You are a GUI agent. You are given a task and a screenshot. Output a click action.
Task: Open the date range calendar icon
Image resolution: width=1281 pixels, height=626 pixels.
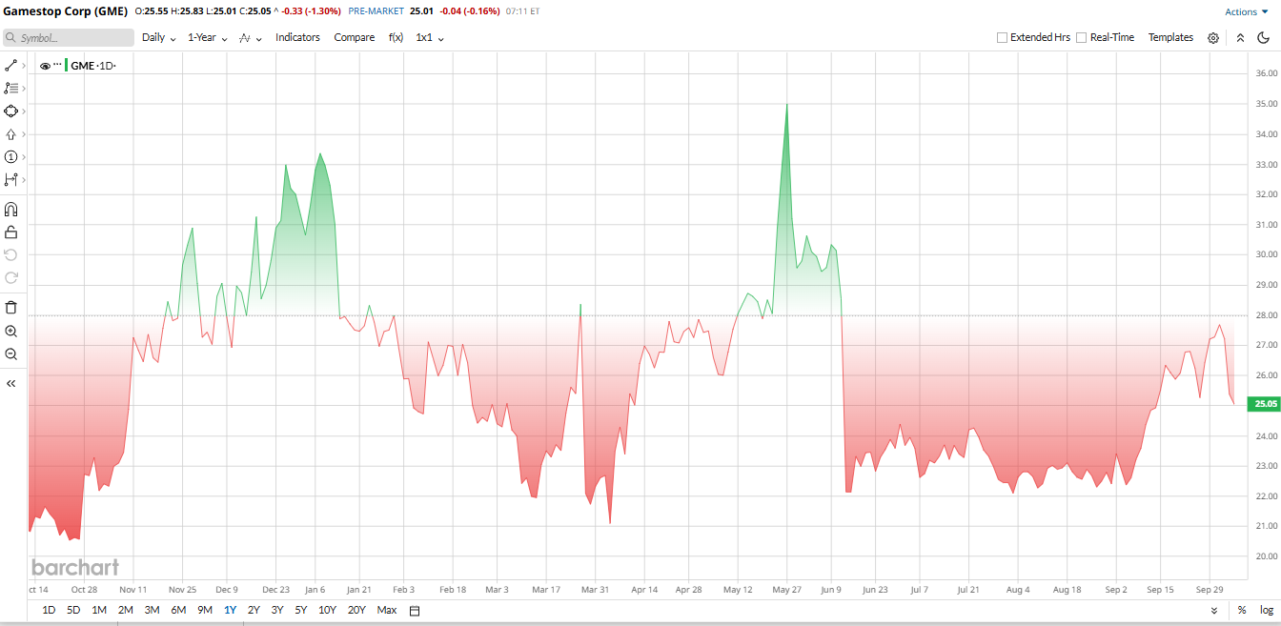[x=415, y=611]
